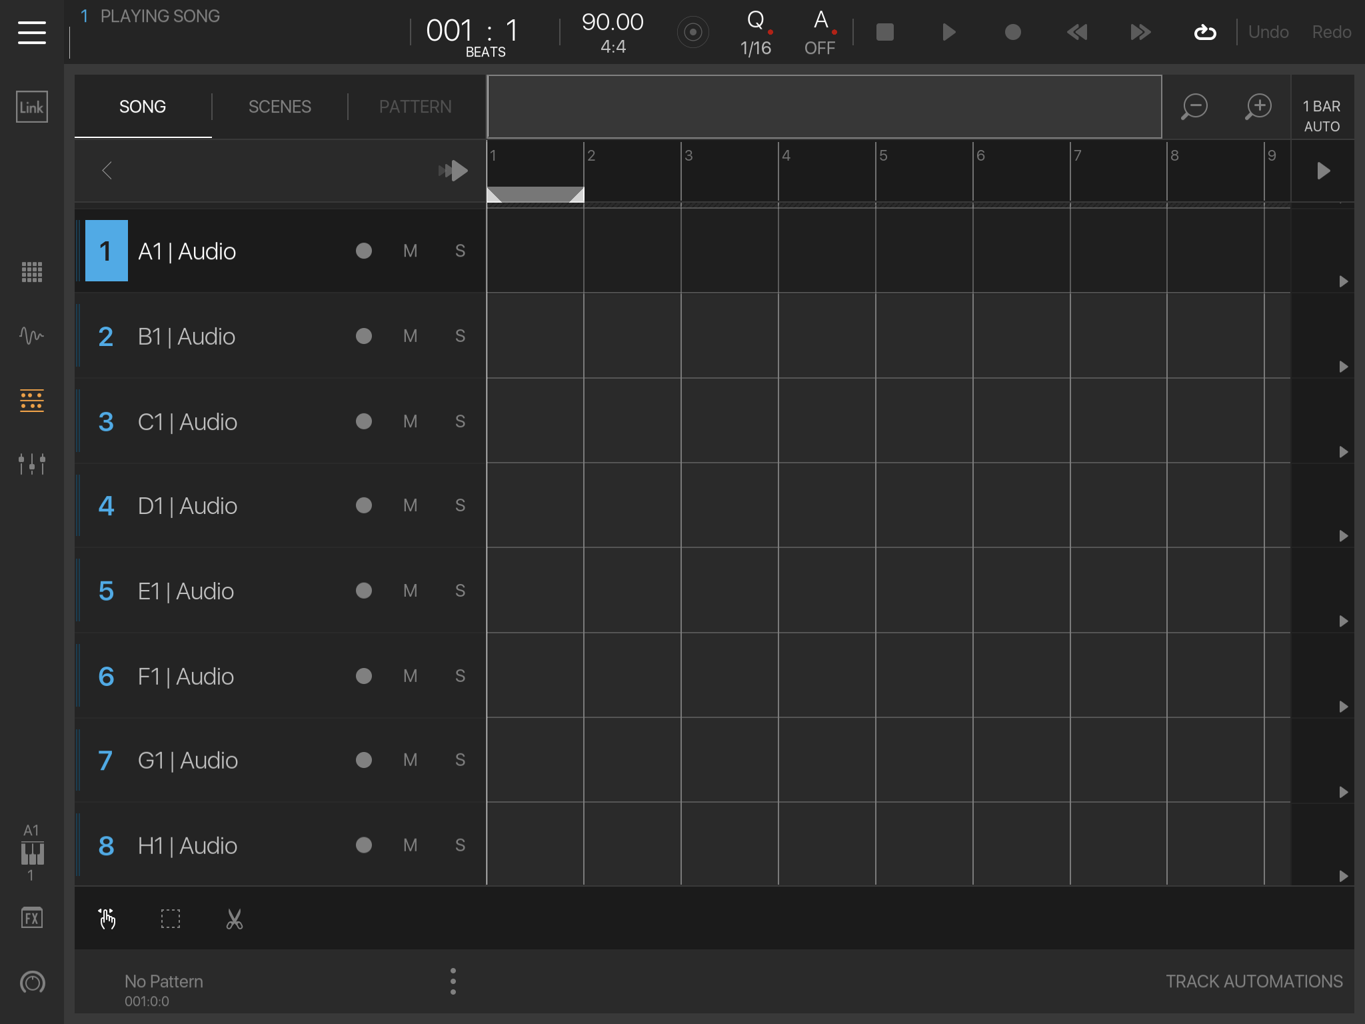The width and height of the screenshot is (1365, 1024).
Task: Open the waveform sample editor
Action: tap(32, 335)
